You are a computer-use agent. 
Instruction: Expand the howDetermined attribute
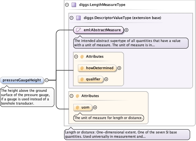(119, 68)
